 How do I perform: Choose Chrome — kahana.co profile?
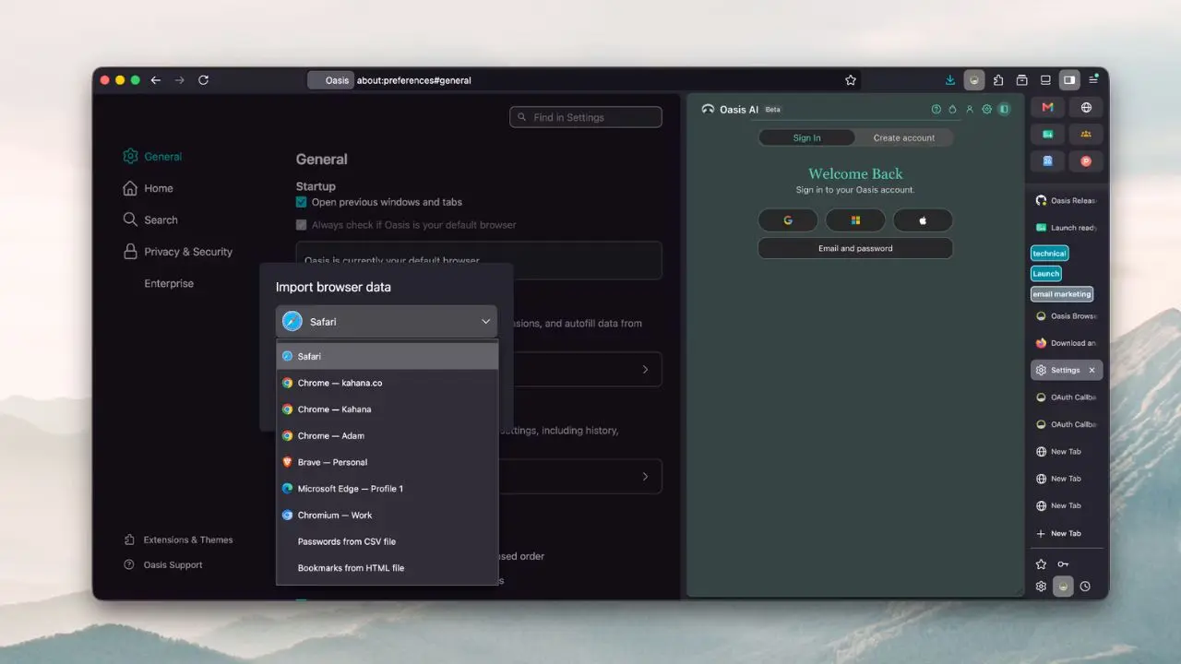[x=388, y=383]
